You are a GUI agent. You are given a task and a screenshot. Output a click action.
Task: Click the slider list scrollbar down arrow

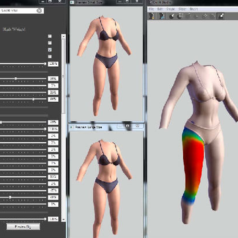point(63,219)
